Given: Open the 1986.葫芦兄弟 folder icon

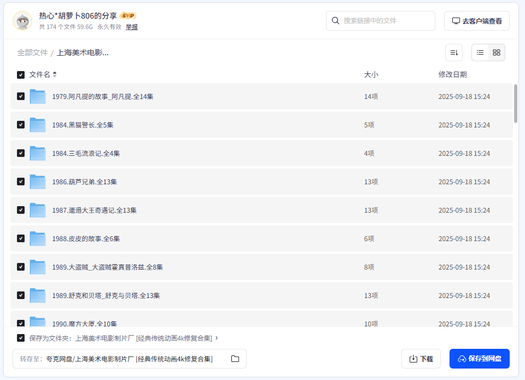Looking at the screenshot, I should click(x=38, y=182).
